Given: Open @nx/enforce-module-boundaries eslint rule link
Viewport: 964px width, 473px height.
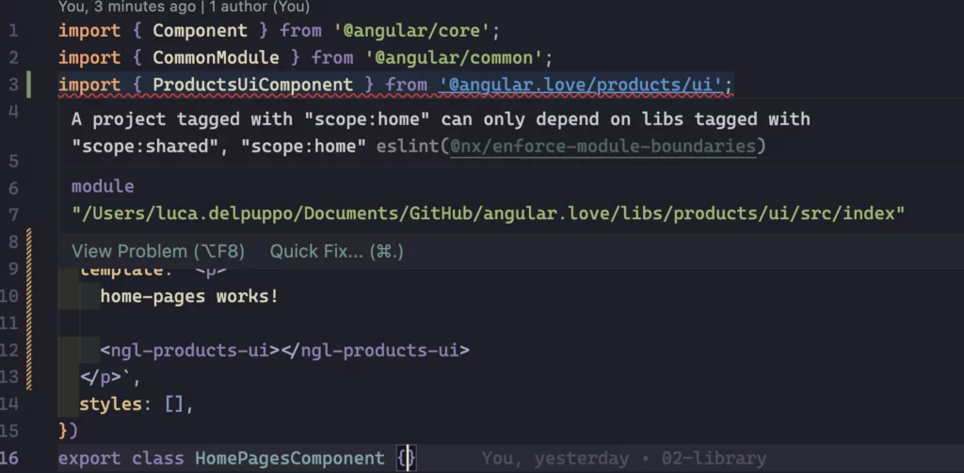Looking at the screenshot, I should (602, 146).
